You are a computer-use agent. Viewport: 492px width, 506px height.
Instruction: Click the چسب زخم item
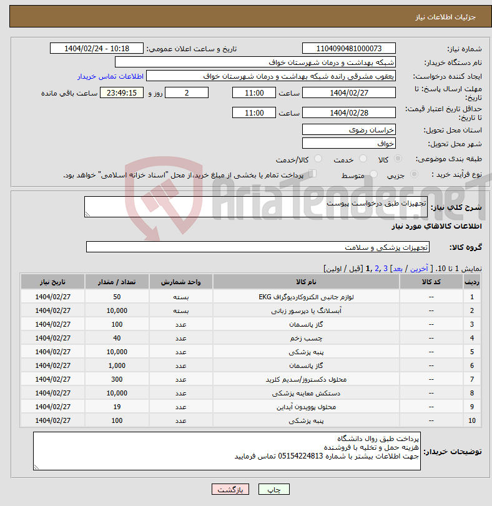[306, 338]
